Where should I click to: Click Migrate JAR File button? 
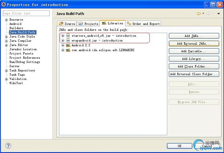[194, 102]
